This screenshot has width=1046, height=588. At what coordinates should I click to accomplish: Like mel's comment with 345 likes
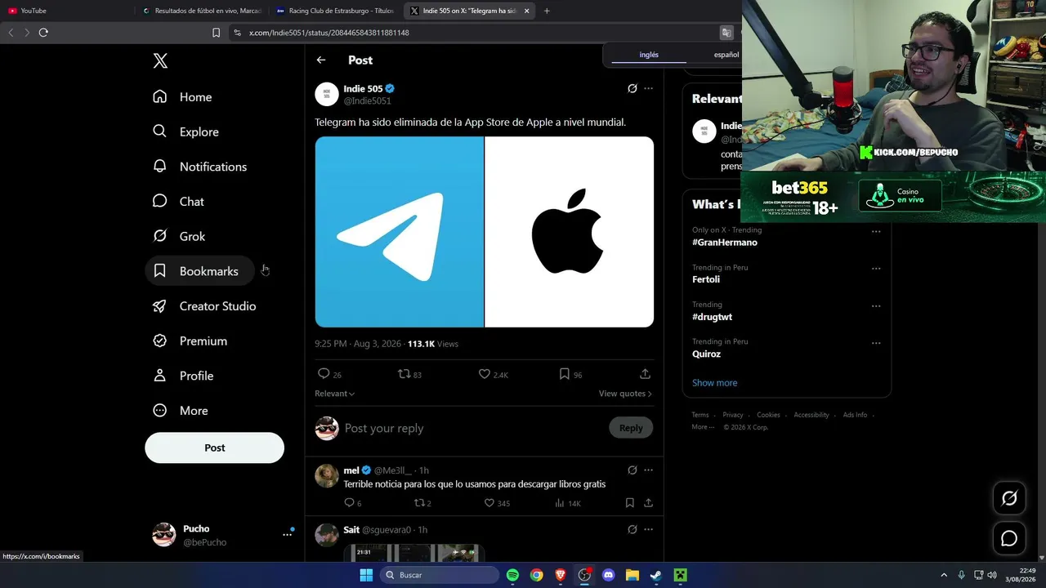[489, 503]
